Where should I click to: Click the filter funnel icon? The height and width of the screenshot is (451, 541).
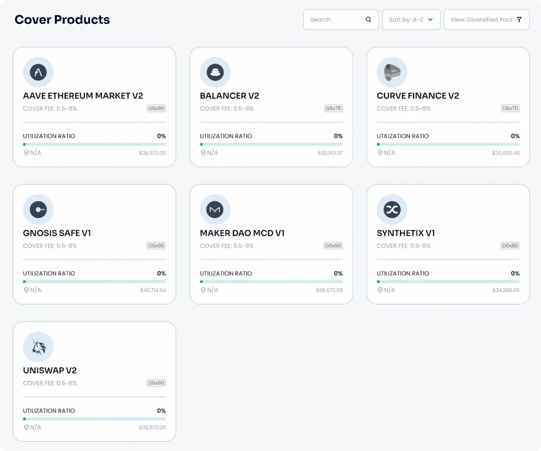[x=519, y=19]
